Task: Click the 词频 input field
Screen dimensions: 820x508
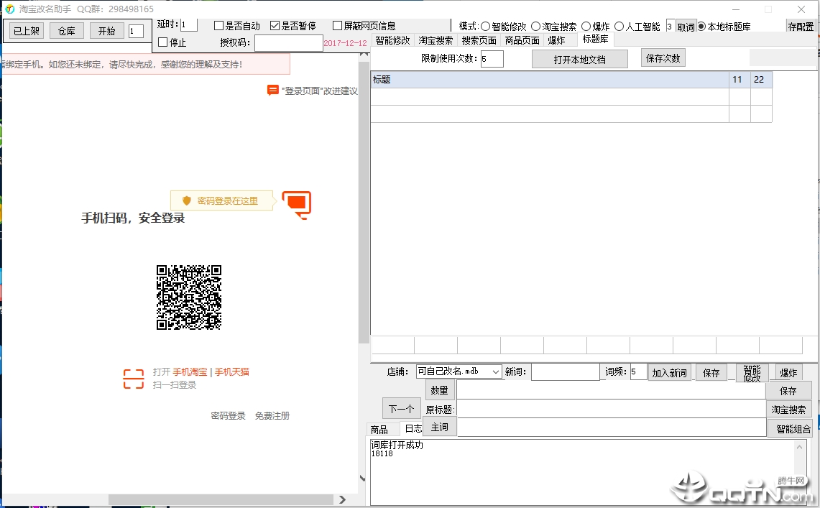Action: (638, 371)
